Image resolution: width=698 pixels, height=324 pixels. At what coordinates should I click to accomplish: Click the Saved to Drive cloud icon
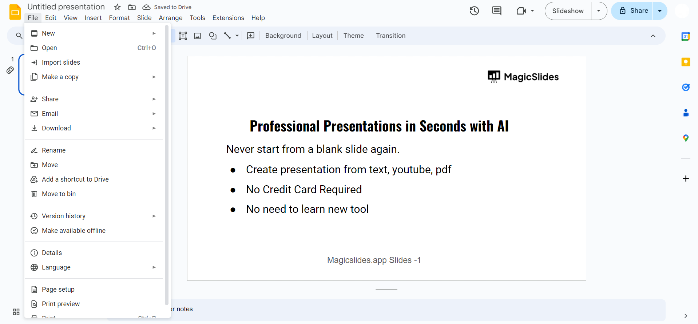point(146,7)
